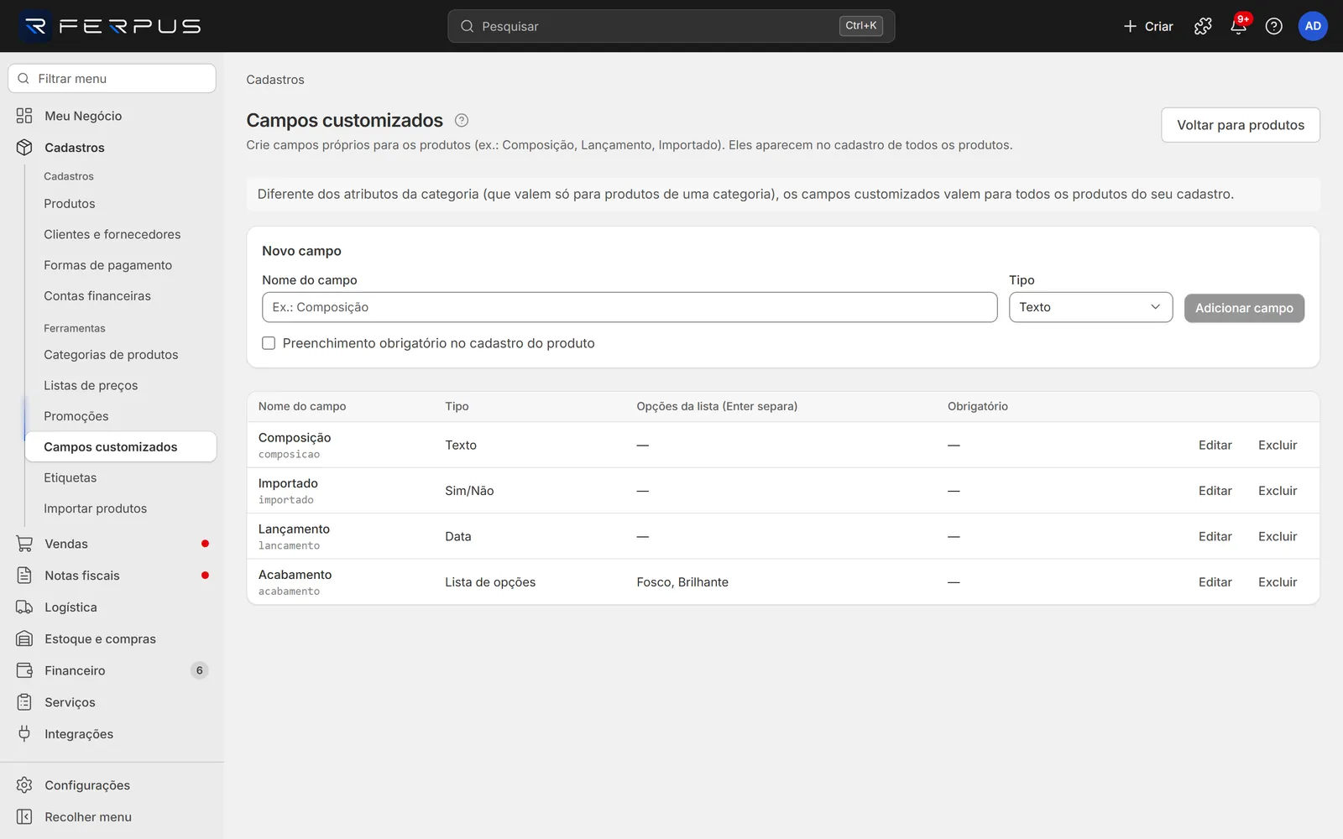Click Excluir on the Acabamento row
Viewport: 1343px width, 839px height.
pyautogui.click(x=1278, y=582)
